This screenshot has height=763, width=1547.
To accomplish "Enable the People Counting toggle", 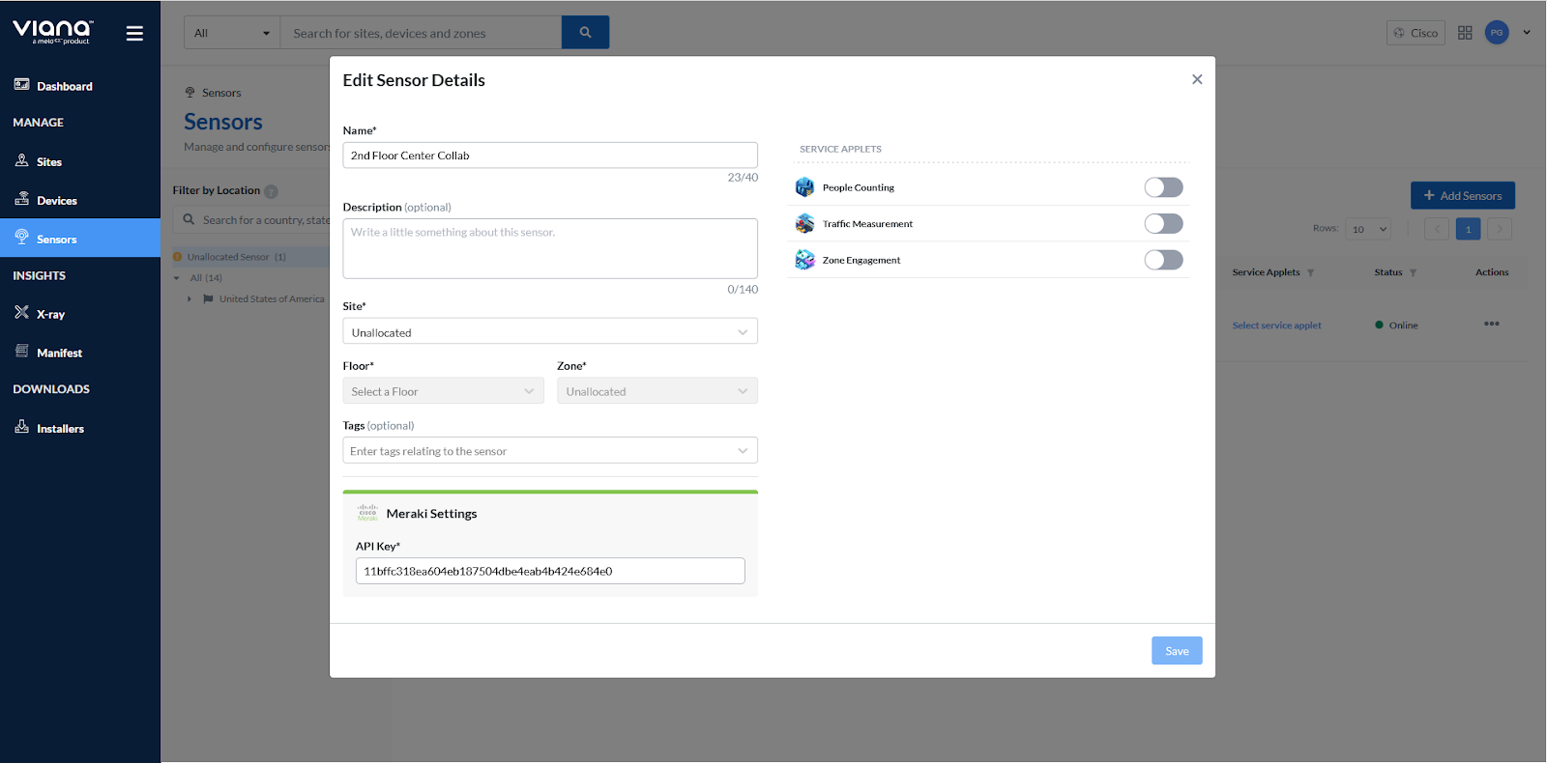I will pyautogui.click(x=1163, y=187).
